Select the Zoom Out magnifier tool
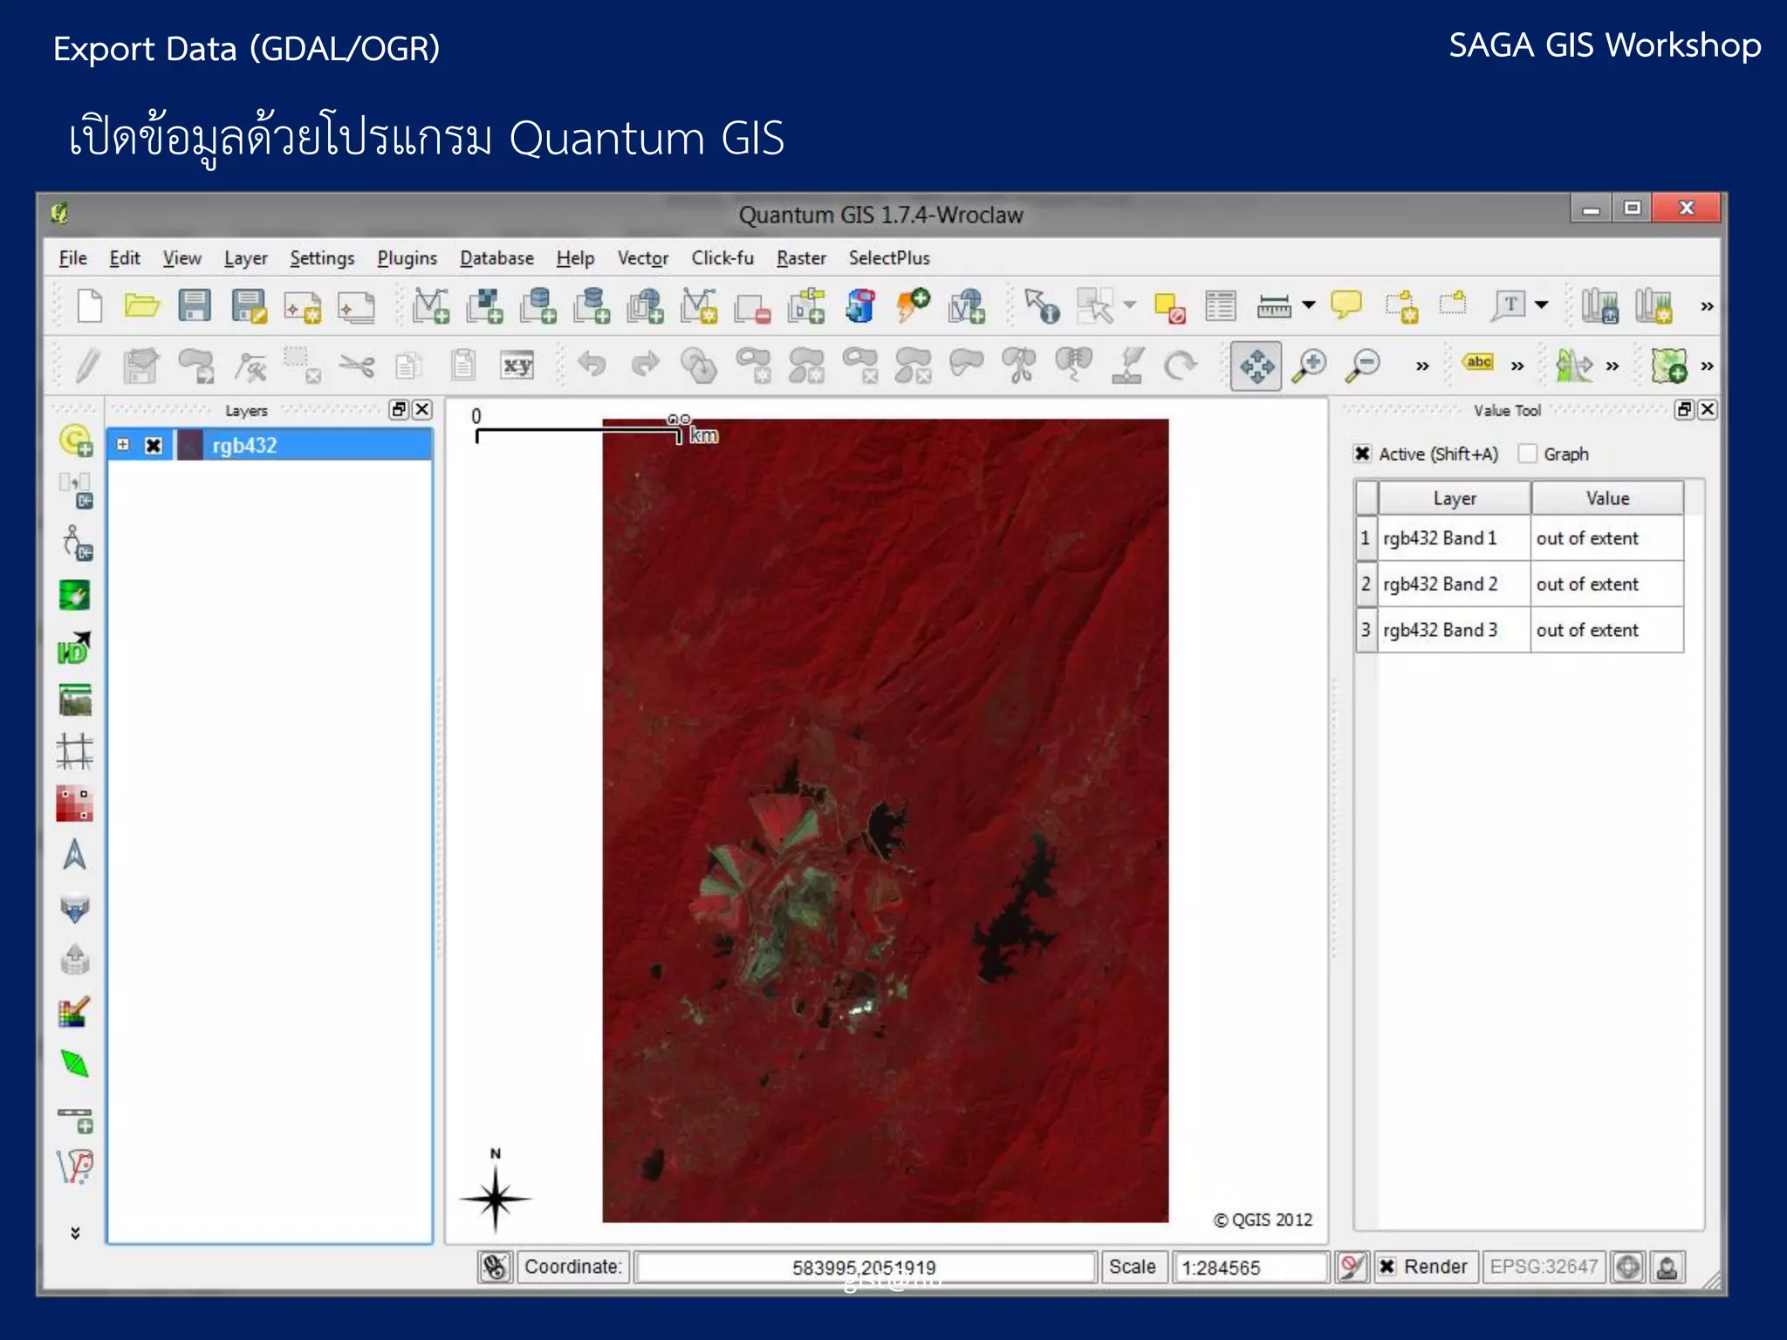The image size is (1787, 1340). tap(1363, 366)
